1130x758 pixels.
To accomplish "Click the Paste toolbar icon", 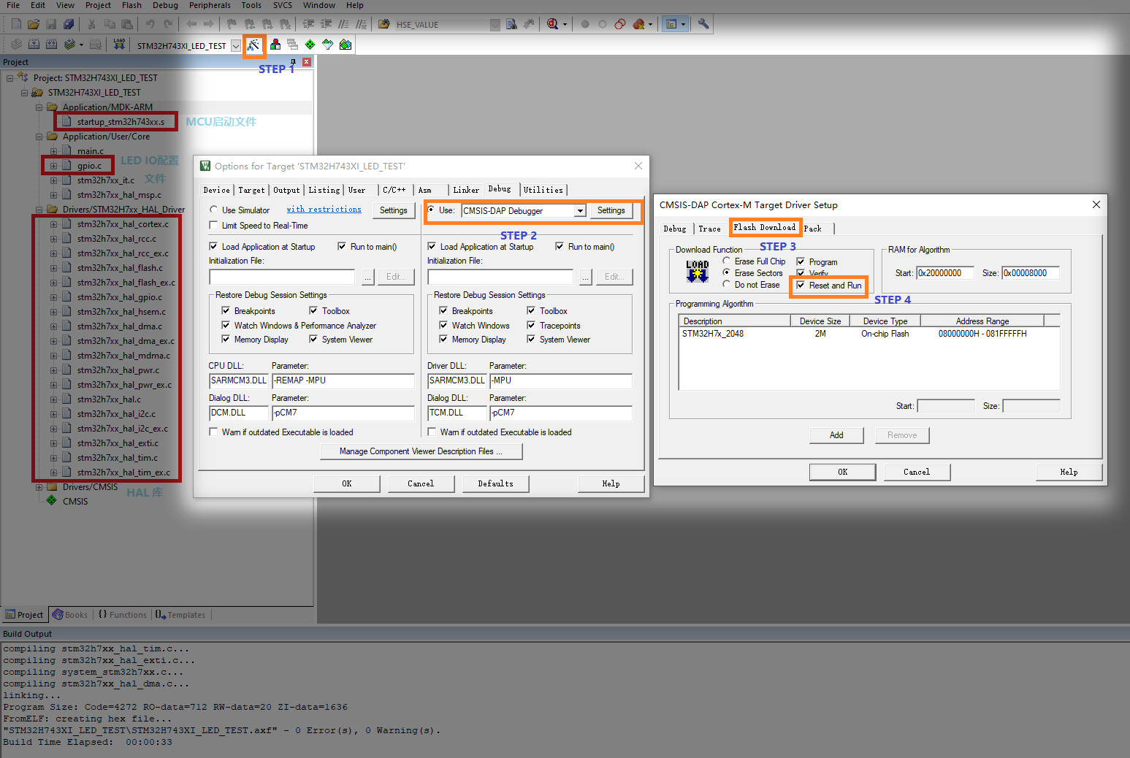I will click(126, 24).
